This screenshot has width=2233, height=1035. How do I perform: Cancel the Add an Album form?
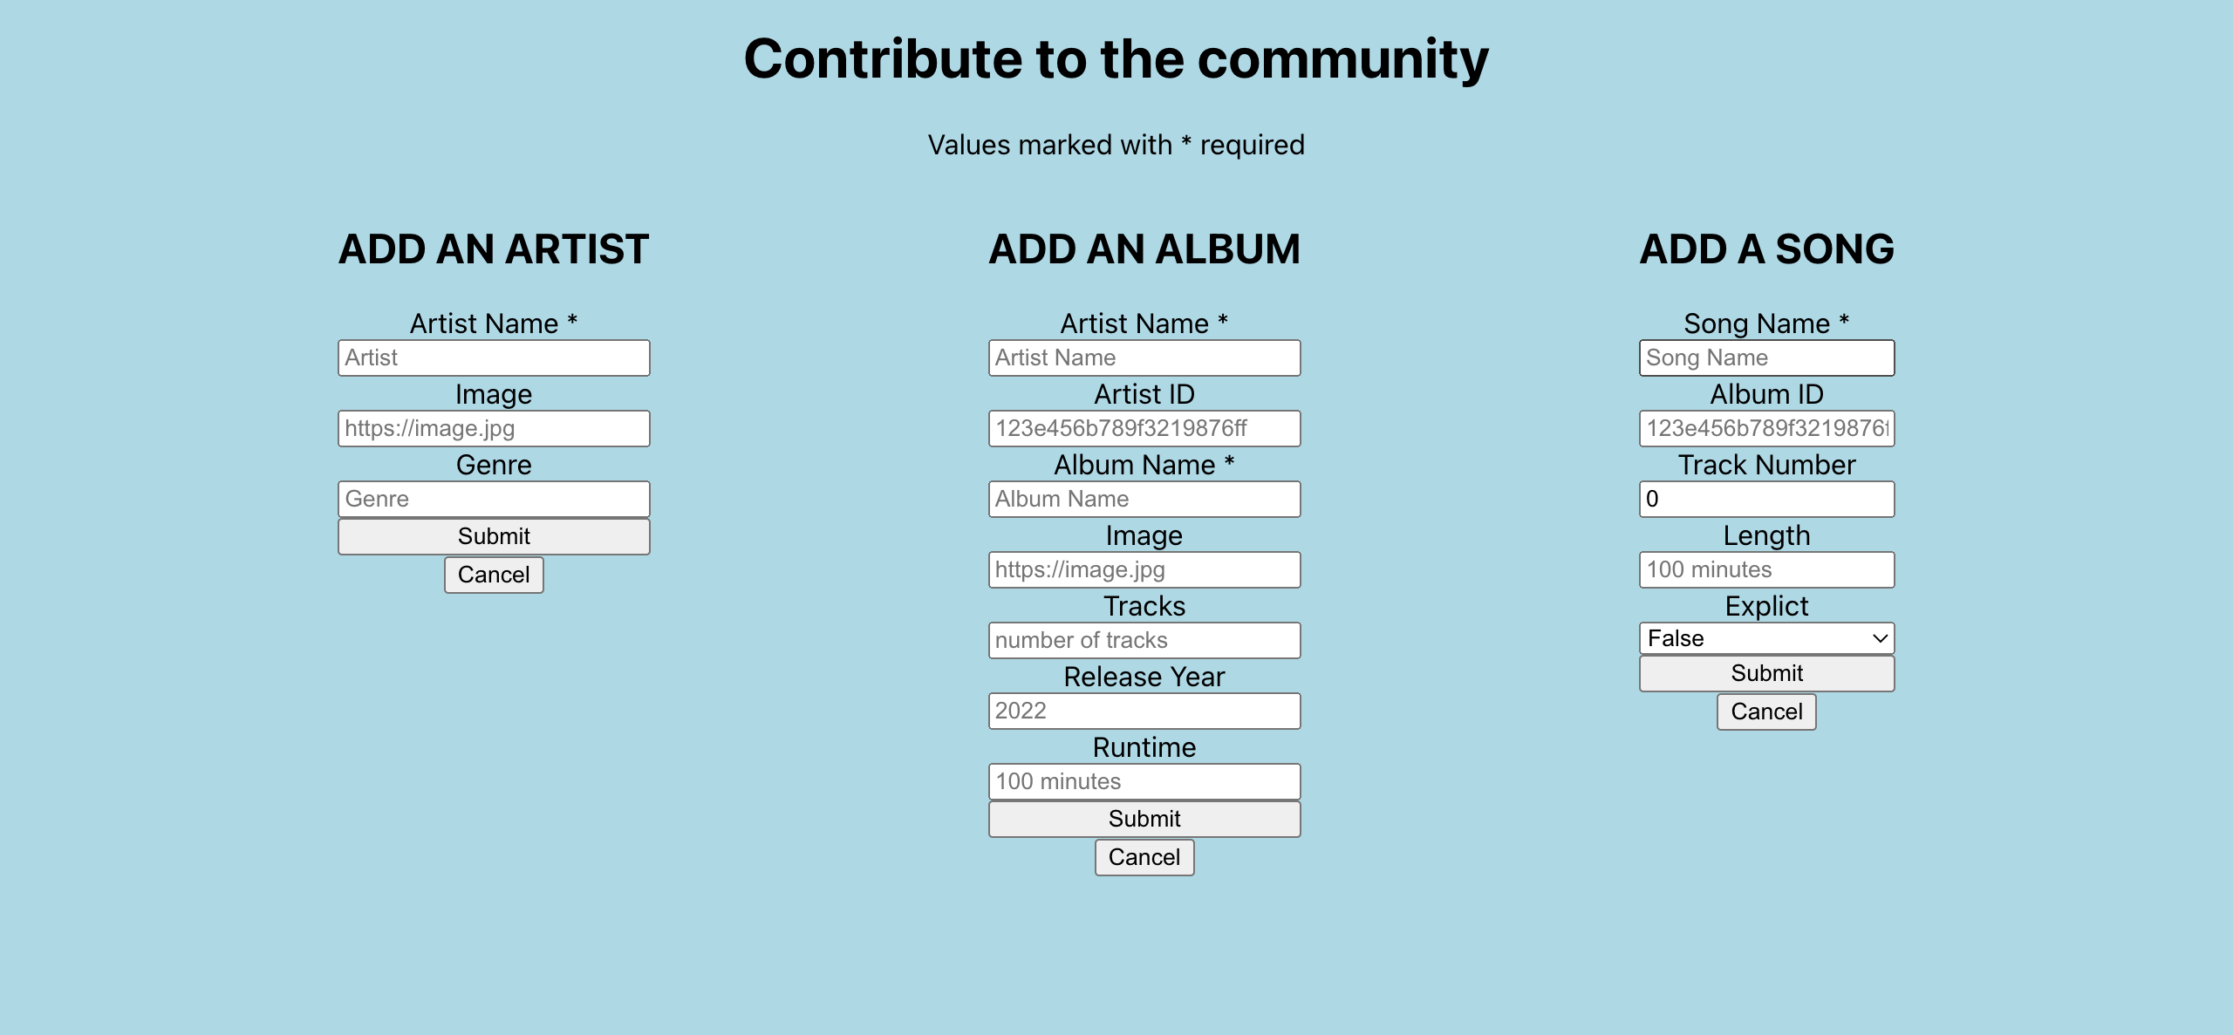[1144, 856]
